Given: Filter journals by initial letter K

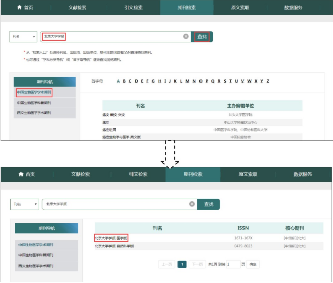Looking at the screenshot, I should pyautogui.click(x=175, y=81).
